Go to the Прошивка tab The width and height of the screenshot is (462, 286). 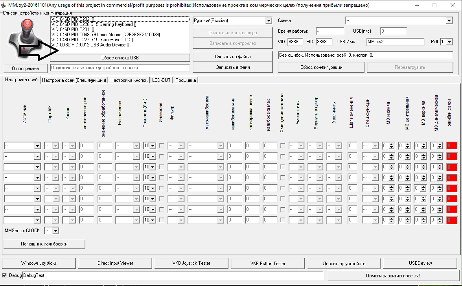[186, 80]
